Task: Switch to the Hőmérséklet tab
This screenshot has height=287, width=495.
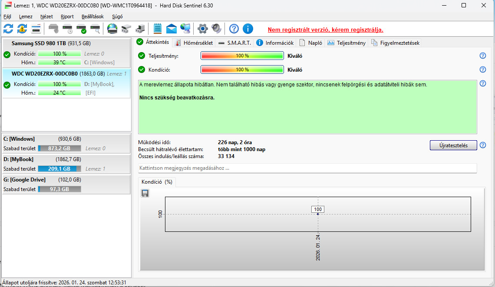Action: pyautogui.click(x=194, y=43)
